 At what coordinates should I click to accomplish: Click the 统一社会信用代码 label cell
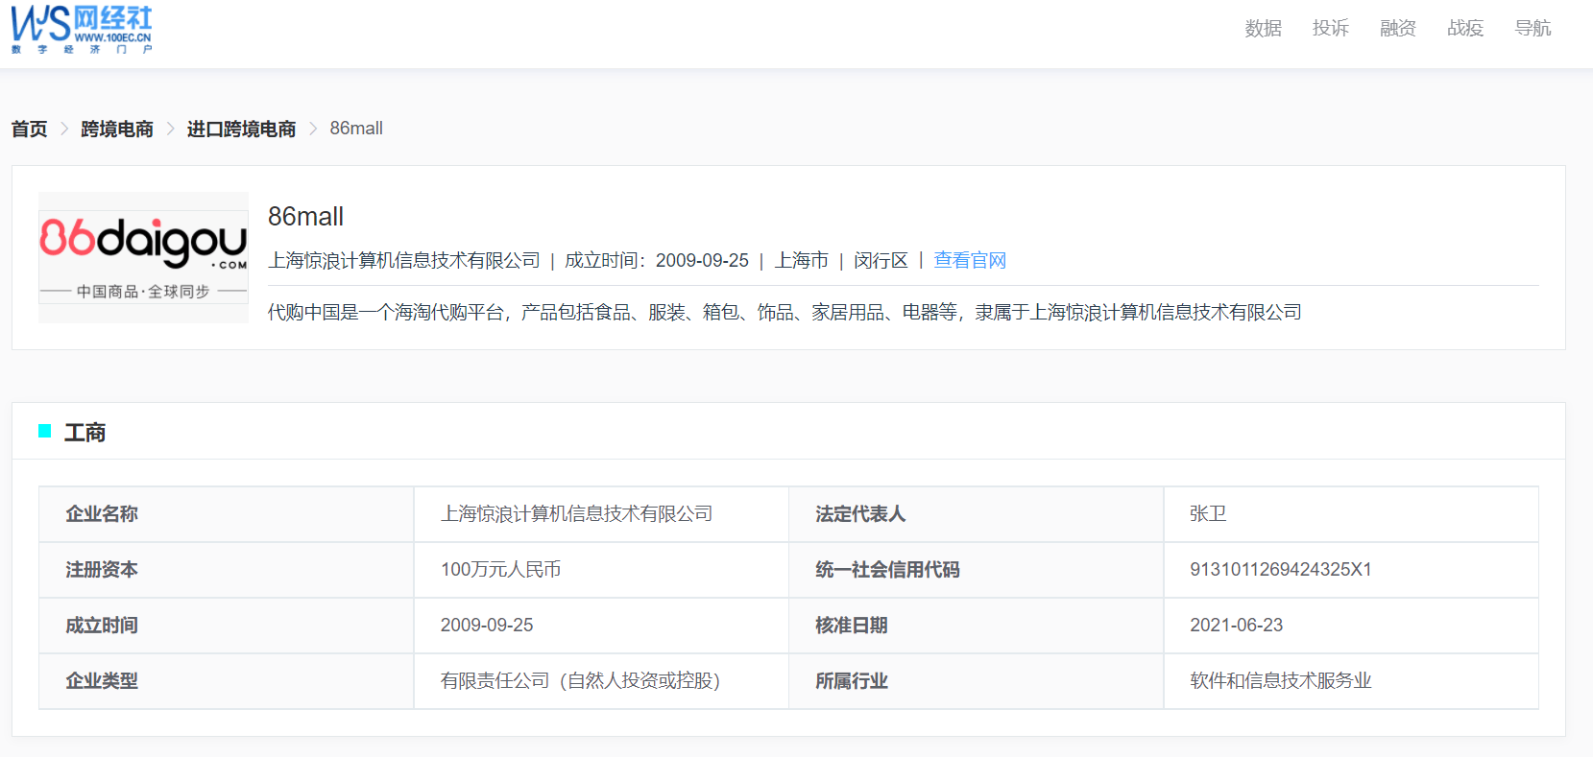[977, 570]
